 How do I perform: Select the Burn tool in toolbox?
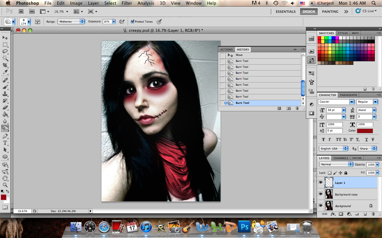pos(5,128)
